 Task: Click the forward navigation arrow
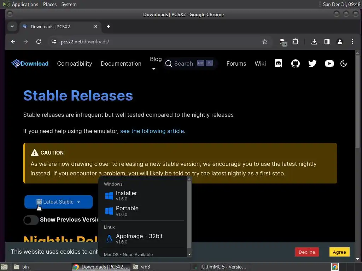[26, 42]
